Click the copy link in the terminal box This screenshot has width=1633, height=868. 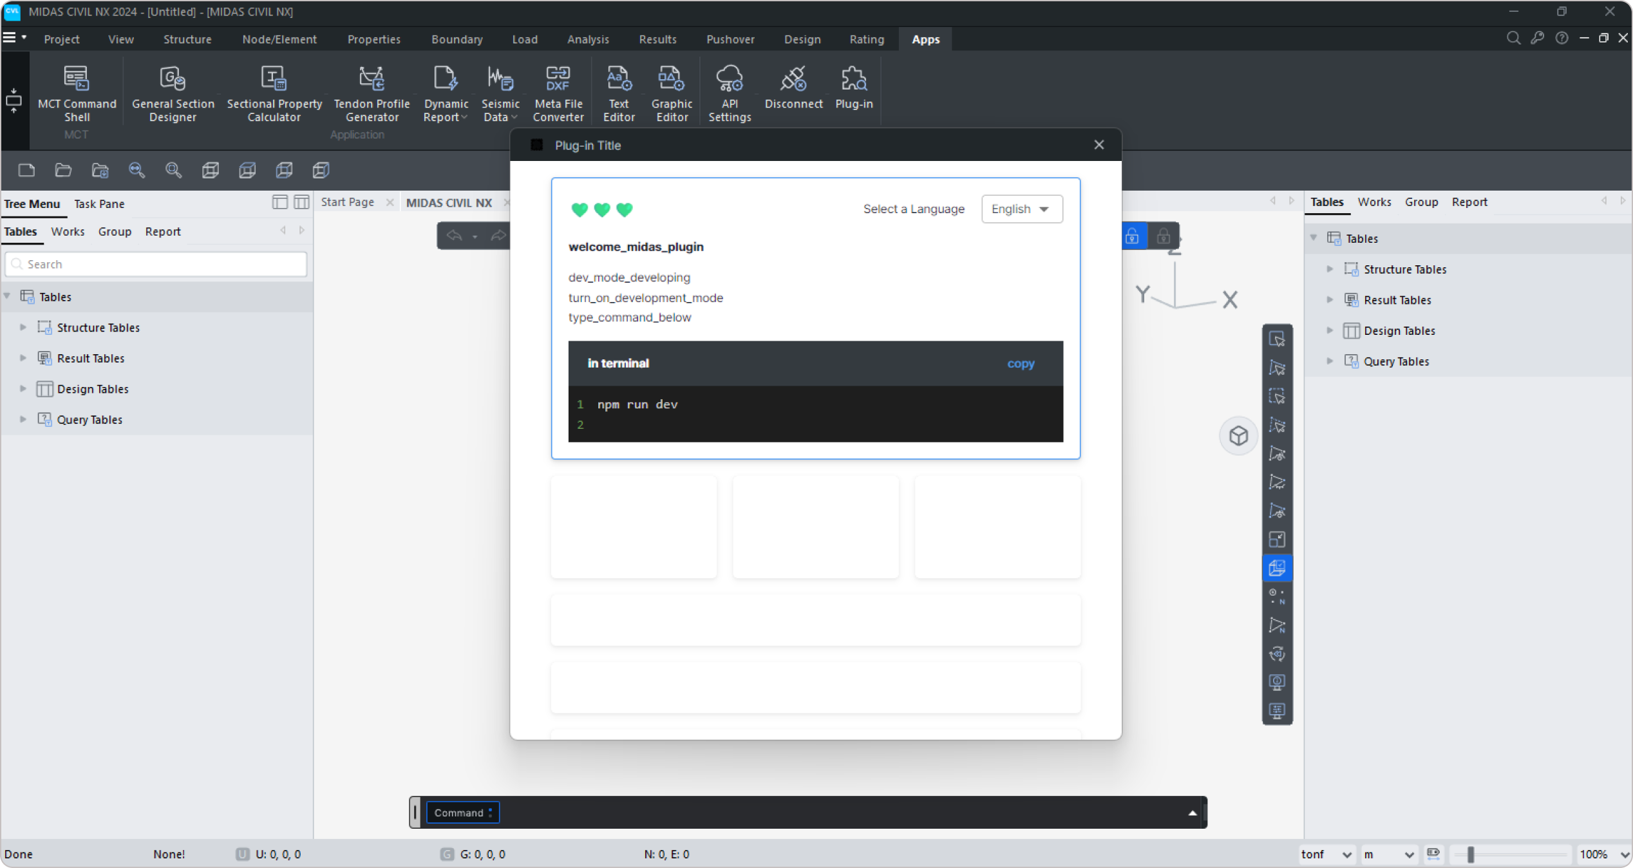click(x=1021, y=363)
